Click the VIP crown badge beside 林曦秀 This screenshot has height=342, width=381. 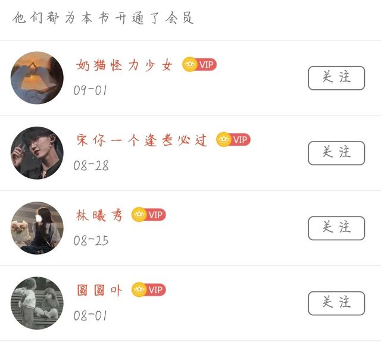(149, 215)
